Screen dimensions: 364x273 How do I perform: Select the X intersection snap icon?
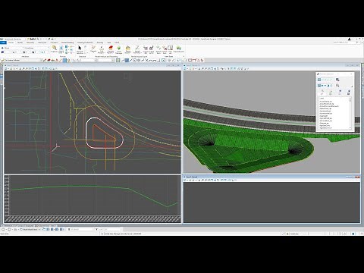point(146,60)
